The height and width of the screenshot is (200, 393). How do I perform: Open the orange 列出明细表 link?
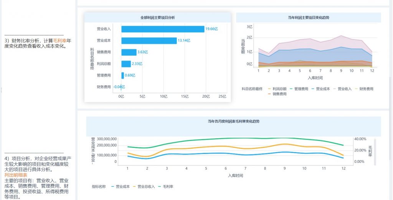click(x=16, y=175)
